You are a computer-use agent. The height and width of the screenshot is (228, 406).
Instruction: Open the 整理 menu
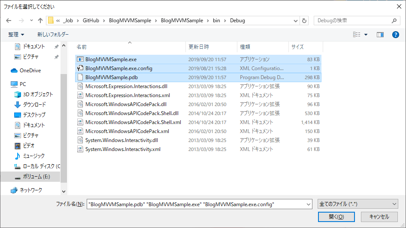click(16, 34)
